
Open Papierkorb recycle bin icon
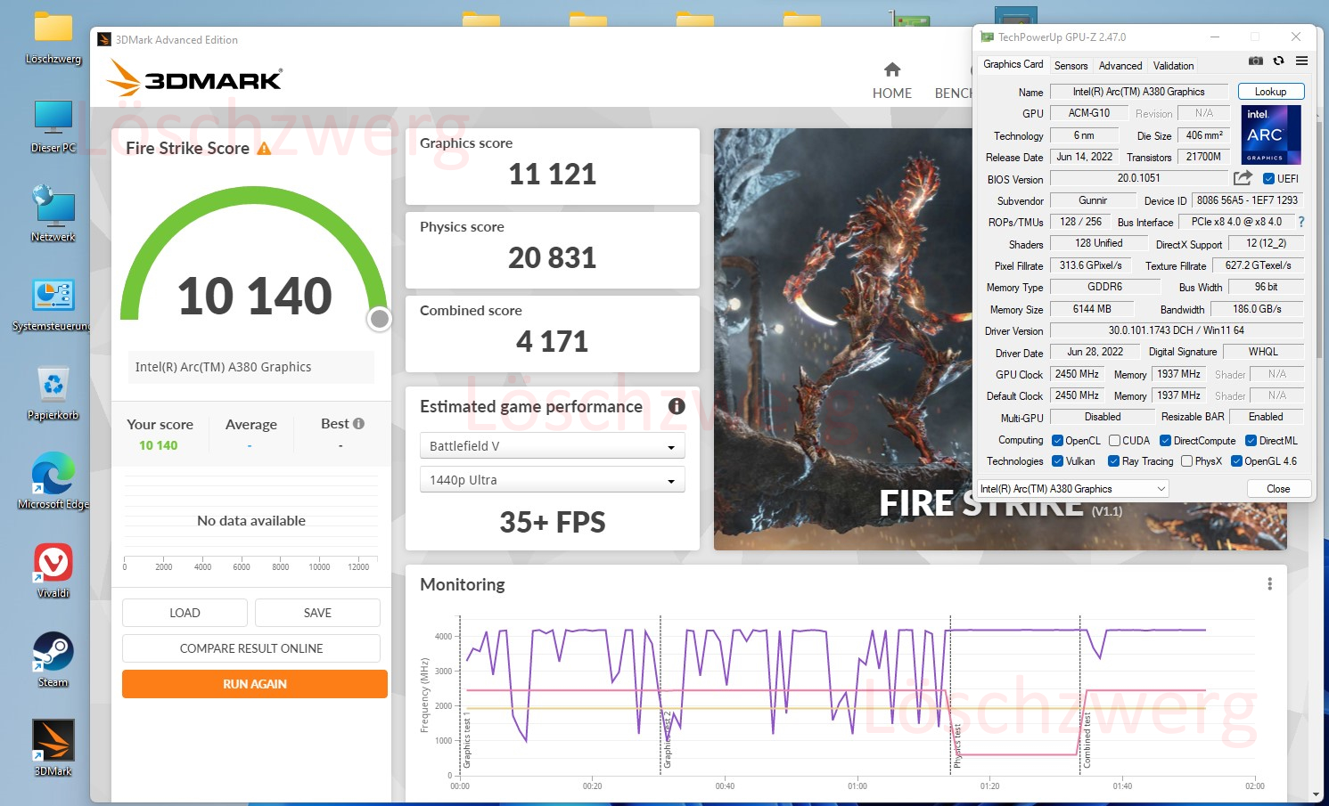click(53, 393)
